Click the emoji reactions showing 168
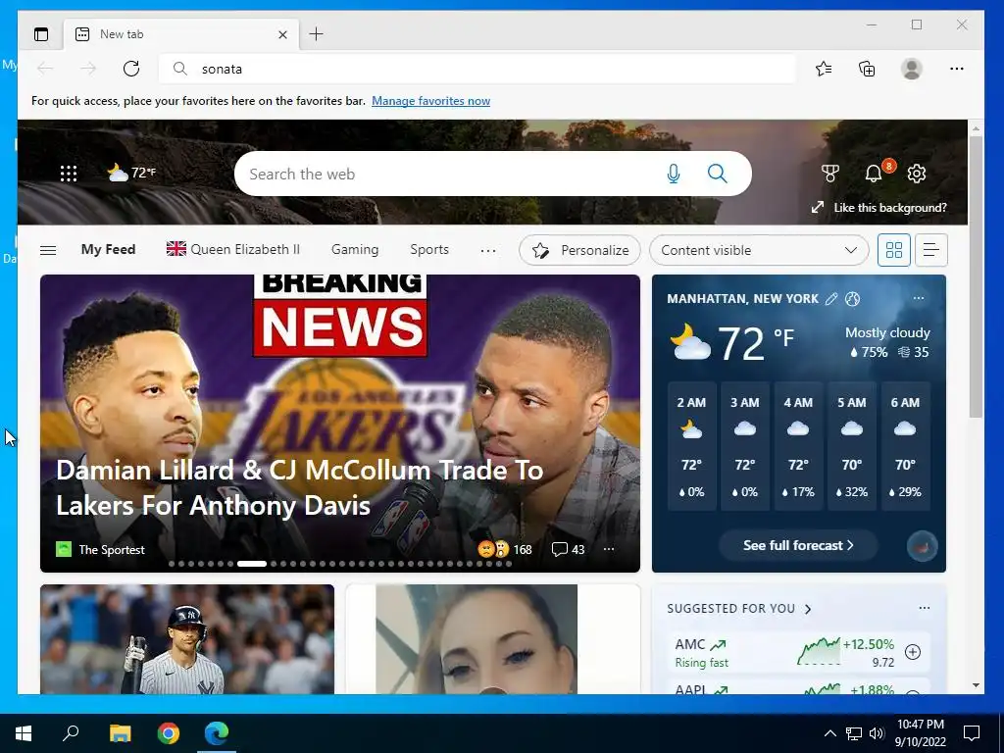 click(x=505, y=549)
